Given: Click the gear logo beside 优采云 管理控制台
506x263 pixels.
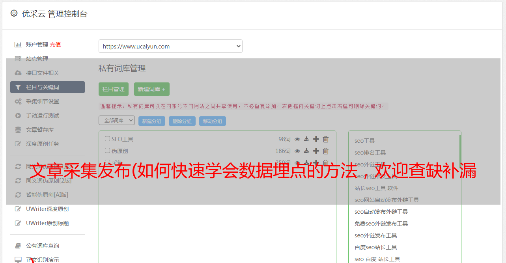Looking at the screenshot, I should pos(14,13).
